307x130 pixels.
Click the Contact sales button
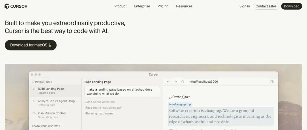point(266,6)
